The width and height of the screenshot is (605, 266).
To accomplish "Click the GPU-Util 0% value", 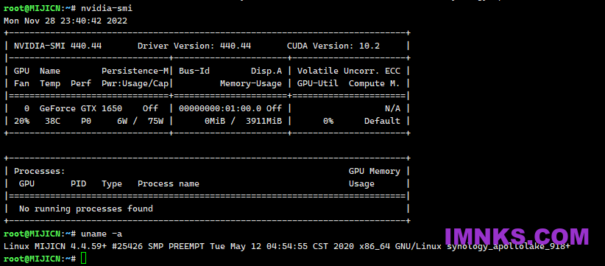I will click(x=328, y=121).
